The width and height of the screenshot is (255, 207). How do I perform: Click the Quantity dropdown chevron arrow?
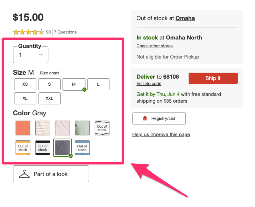pos(41,55)
